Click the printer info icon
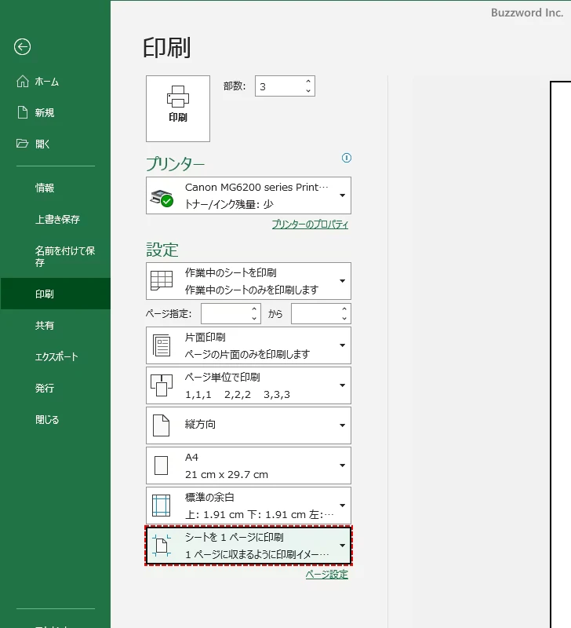Image resolution: width=571 pixels, height=628 pixels. (x=347, y=158)
